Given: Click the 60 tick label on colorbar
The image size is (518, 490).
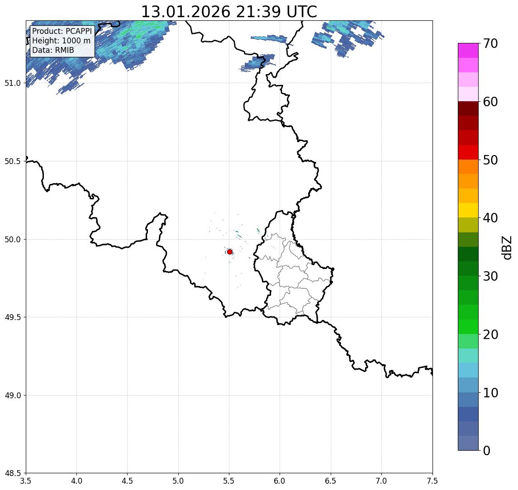Looking at the screenshot, I should pyautogui.click(x=490, y=102).
